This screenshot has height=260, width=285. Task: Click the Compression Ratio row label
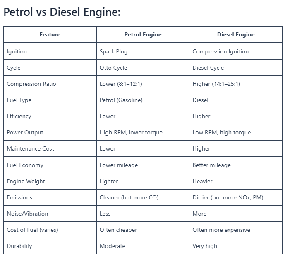(x=50, y=84)
